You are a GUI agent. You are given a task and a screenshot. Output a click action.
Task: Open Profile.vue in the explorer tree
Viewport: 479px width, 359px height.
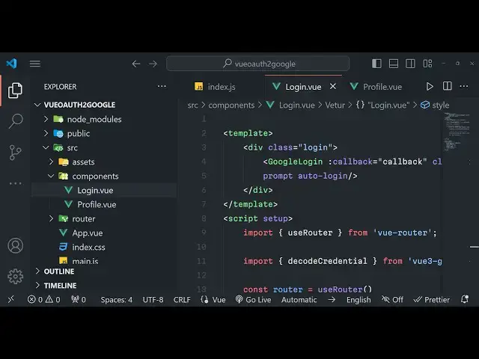(105, 204)
